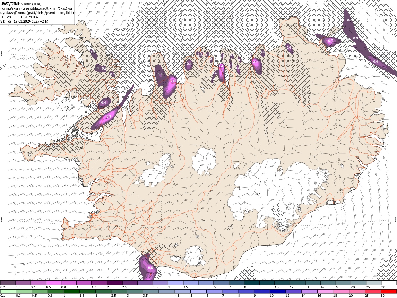Click the 0.9 precipitation label over Breiðafjörður
Image resolution: width=397 pixels, height=298 pixels.
point(109,116)
